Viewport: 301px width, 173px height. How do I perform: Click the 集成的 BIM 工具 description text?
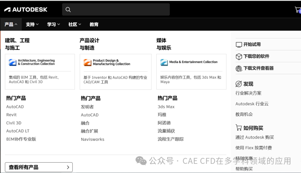34,80
